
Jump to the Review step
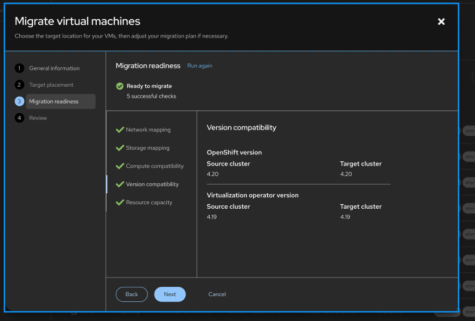38,118
